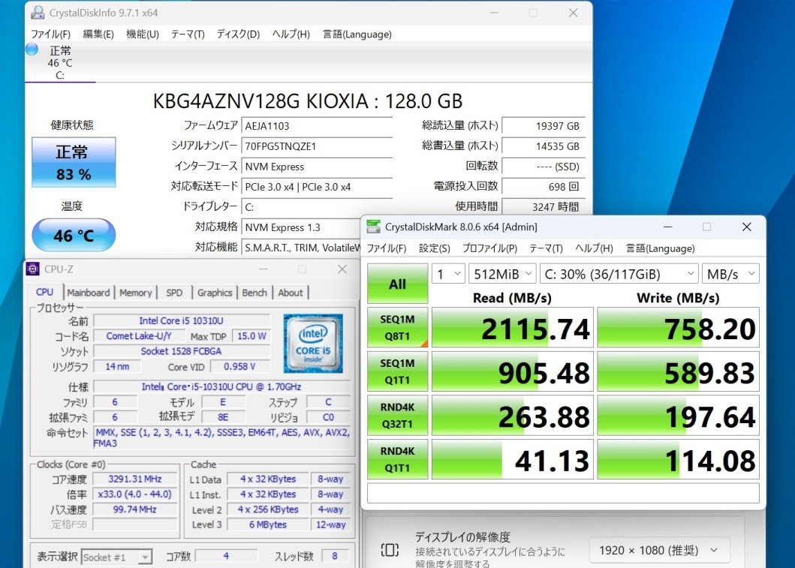The height and width of the screenshot is (568, 795).
Task: Switch to the Bench tab in CPU-Z
Action: coord(255,293)
